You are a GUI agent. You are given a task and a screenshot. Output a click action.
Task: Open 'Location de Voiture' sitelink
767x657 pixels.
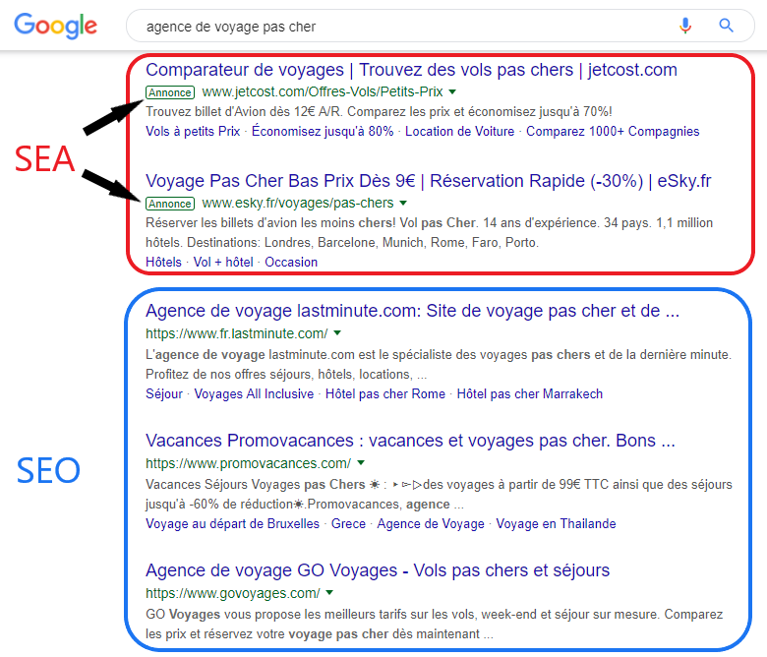tap(460, 132)
